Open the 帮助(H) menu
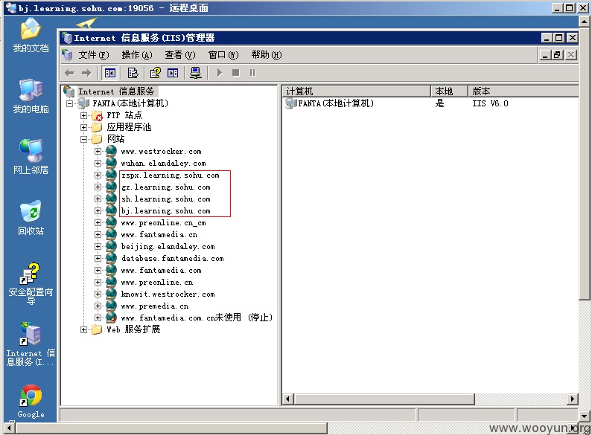The height and width of the screenshot is (435, 592). (267, 55)
